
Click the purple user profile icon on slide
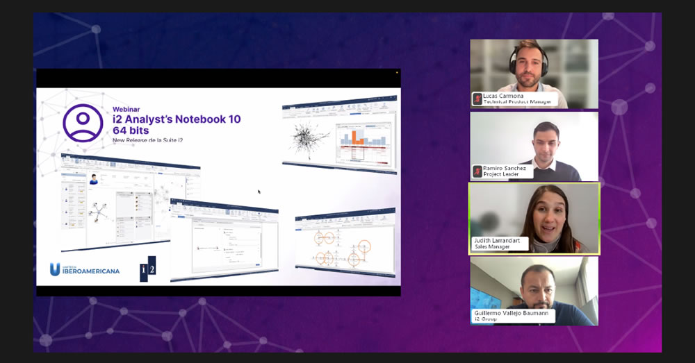tap(83, 123)
